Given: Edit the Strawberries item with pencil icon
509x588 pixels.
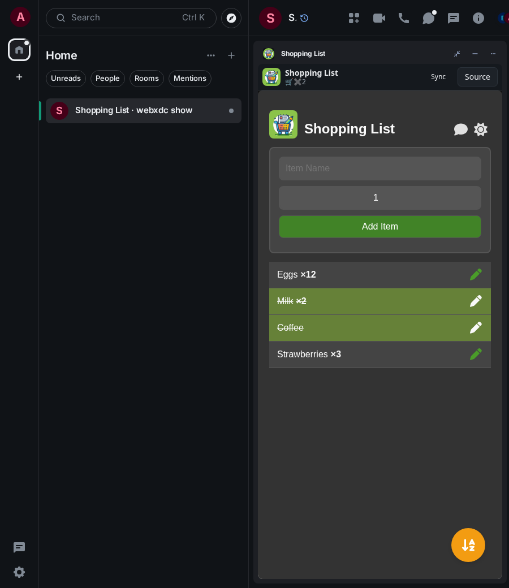Looking at the screenshot, I should pos(476,354).
